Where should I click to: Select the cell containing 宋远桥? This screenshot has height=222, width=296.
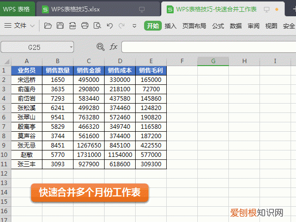[x=27, y=80]
